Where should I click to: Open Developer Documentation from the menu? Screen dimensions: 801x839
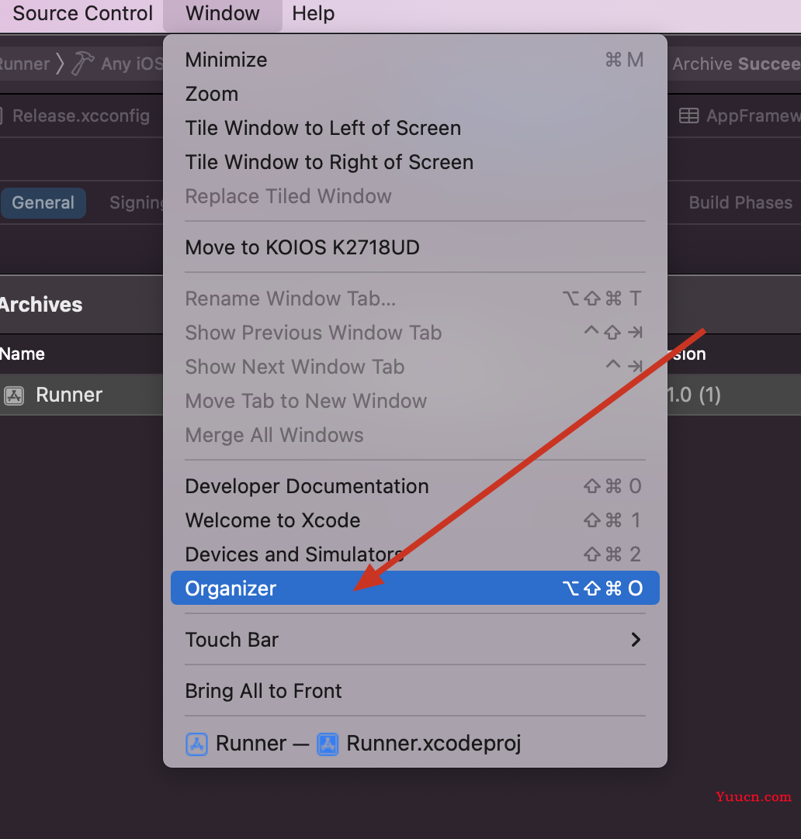(x=415, y=486)
